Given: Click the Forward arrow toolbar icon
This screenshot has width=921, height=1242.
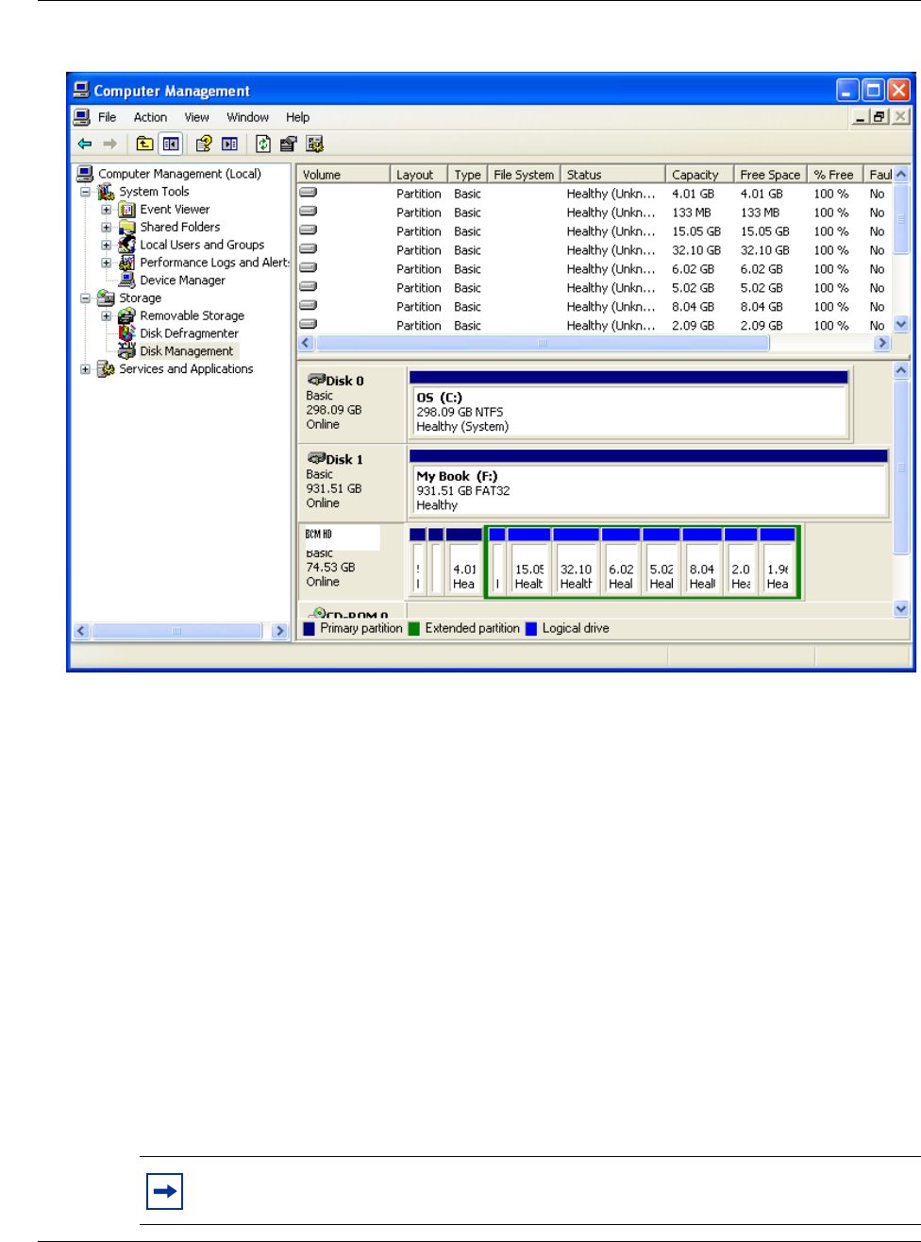Looking at the screenshot, I should click(x=110, y=144).
